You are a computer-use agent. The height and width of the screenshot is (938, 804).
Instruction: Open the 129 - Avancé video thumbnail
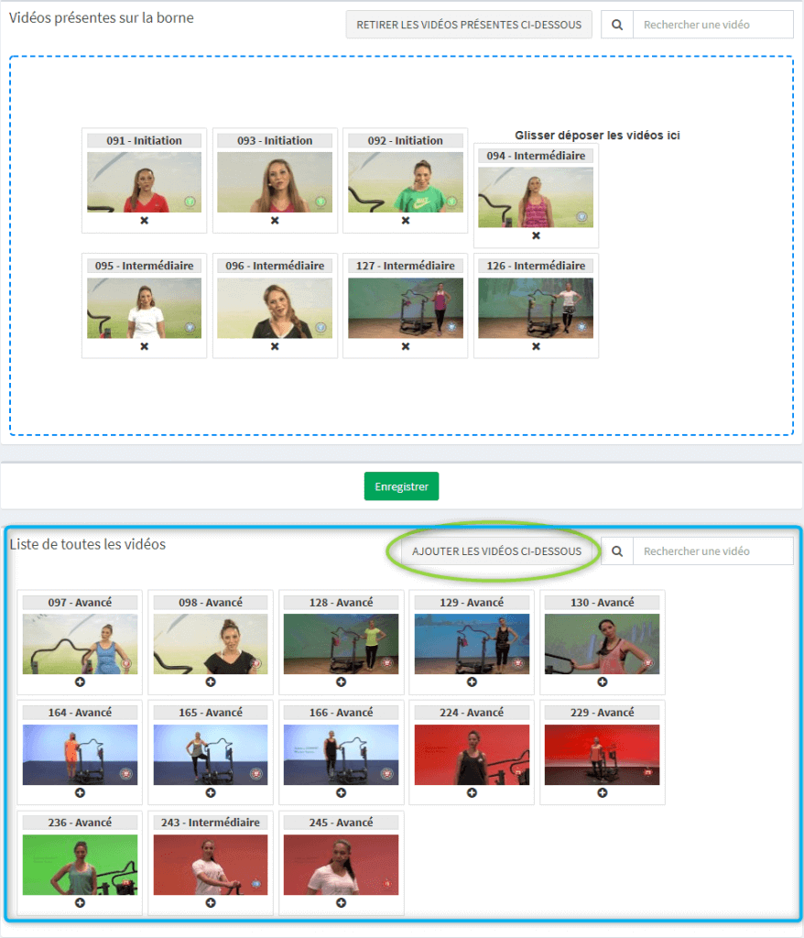[x=472, y=645]
